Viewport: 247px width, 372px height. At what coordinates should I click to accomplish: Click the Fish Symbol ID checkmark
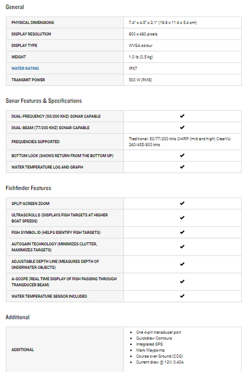182,232
